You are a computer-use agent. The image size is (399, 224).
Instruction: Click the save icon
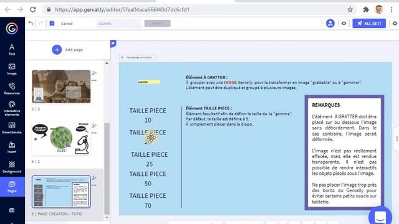pos(52,24)
